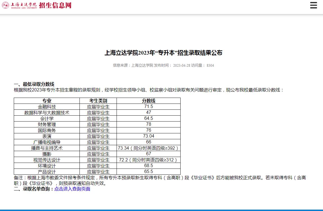Click the score 78 for 财务管理
This screenshot has width=323, height=211.
(x=149, y=124)
